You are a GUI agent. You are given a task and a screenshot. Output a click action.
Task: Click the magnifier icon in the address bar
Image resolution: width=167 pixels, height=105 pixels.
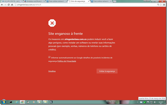click(158, 5)
